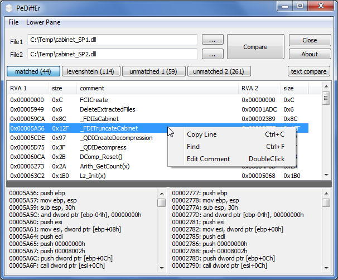Sort by the RVA 1 column header
The width and height of the screenshot is (338, 280).
tap(28, 88)
